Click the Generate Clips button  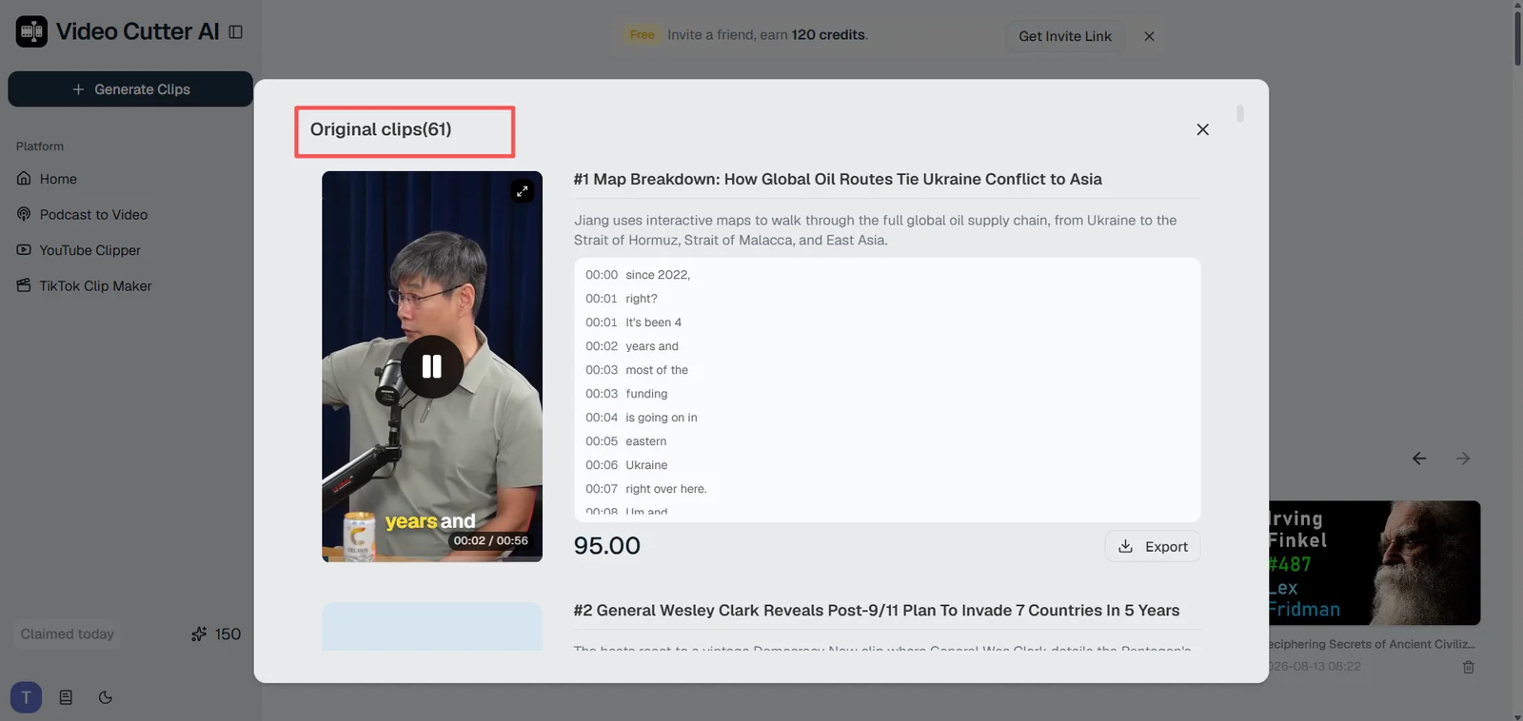[x=130, y=89]
